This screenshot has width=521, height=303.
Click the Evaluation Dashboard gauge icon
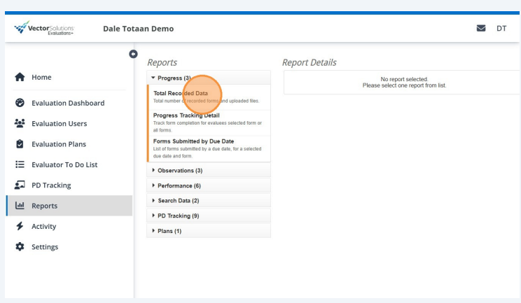[20, 103]
